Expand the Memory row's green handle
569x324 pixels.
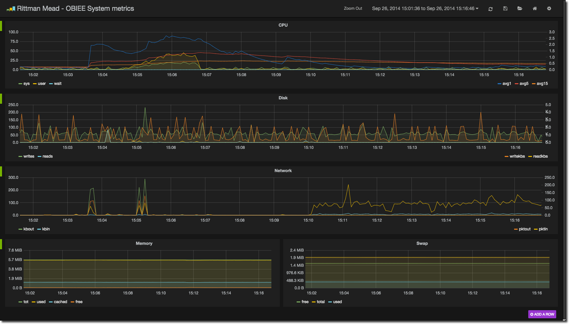click(x=1, y=244)
